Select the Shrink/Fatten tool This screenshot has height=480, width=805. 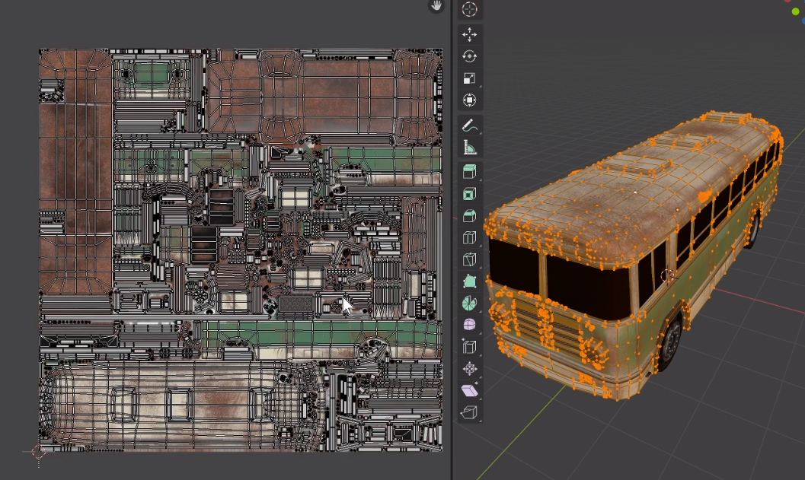pyautogui.click(x=469, y=369)
